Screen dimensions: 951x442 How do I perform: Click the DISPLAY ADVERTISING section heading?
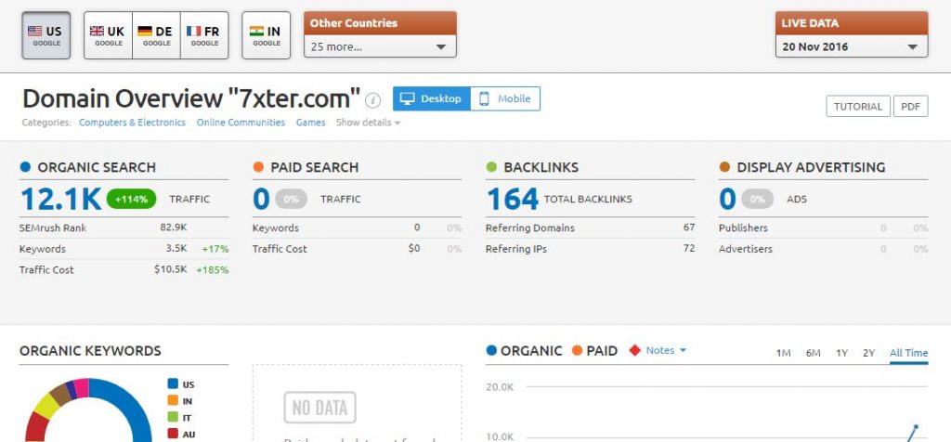[811, 167]
